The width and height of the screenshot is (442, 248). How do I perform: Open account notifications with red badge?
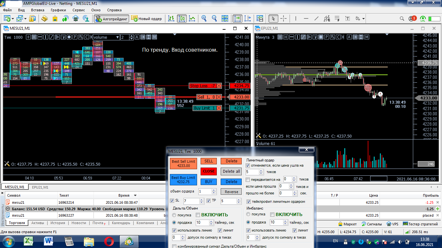tap(412, 18)
